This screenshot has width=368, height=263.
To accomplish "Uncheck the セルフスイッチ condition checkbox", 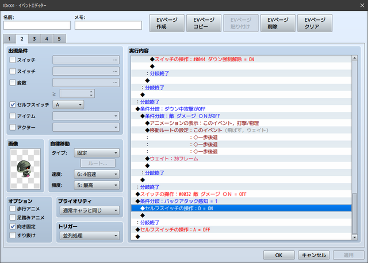I will tap(13, 104).
